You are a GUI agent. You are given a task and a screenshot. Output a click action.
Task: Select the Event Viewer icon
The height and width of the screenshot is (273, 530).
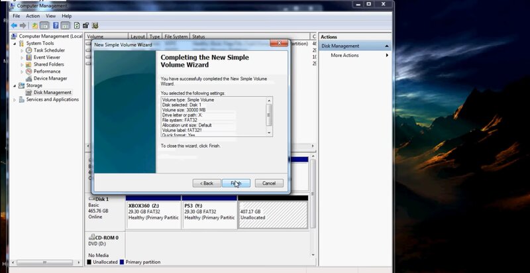(x=28, y=58)
